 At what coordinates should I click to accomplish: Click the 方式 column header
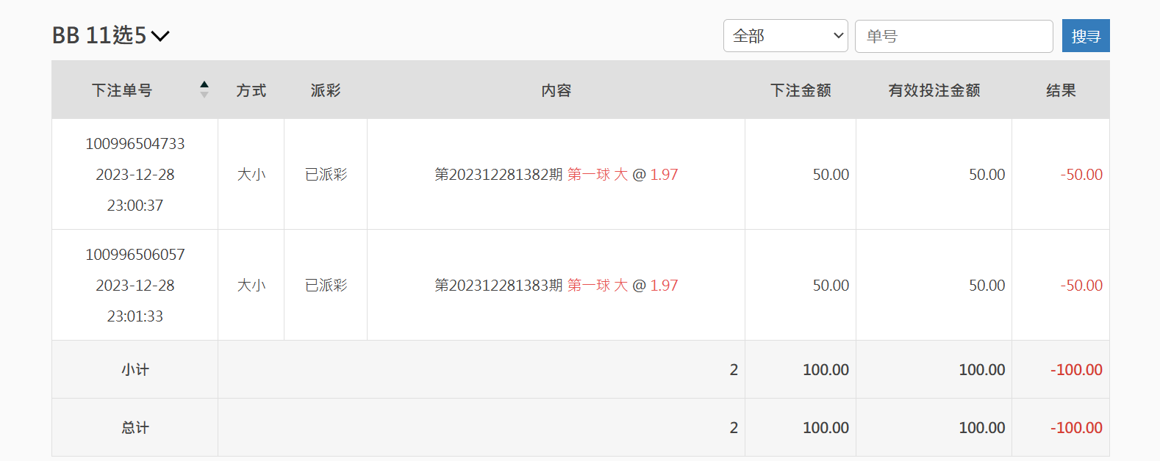click(x=251, y=90)
